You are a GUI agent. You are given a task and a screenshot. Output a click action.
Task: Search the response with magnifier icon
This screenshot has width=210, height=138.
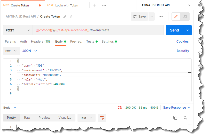(x=185, y=118)
